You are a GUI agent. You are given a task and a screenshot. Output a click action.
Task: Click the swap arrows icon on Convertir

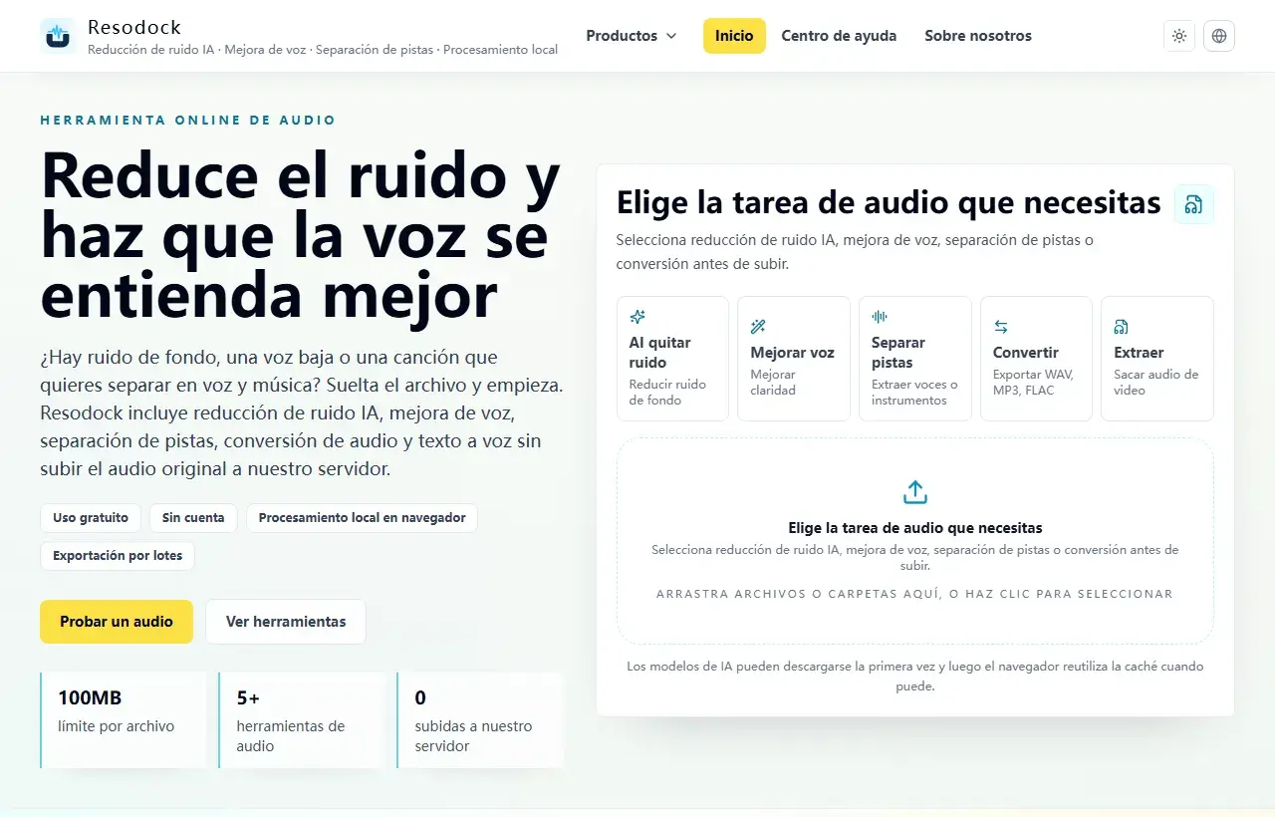tap(1001, 327)
